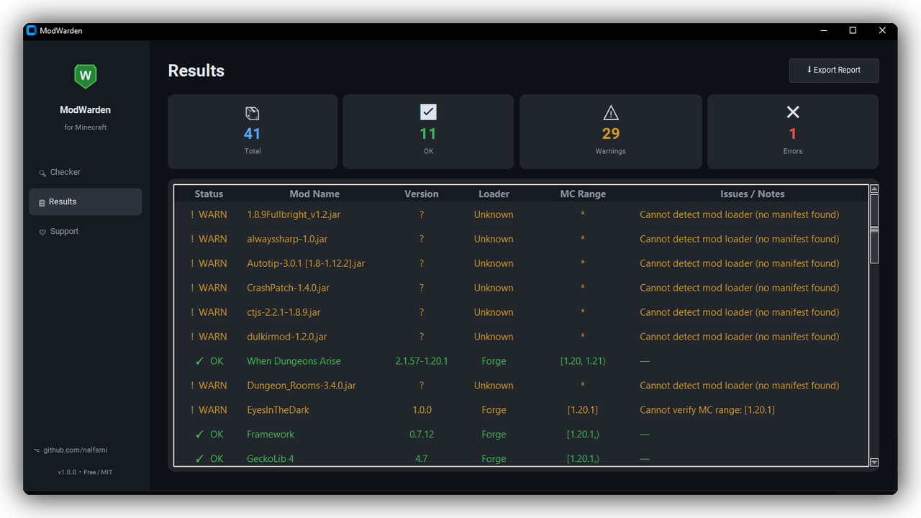Click the 11 OK count
The image size is (921, 518).
428,134
